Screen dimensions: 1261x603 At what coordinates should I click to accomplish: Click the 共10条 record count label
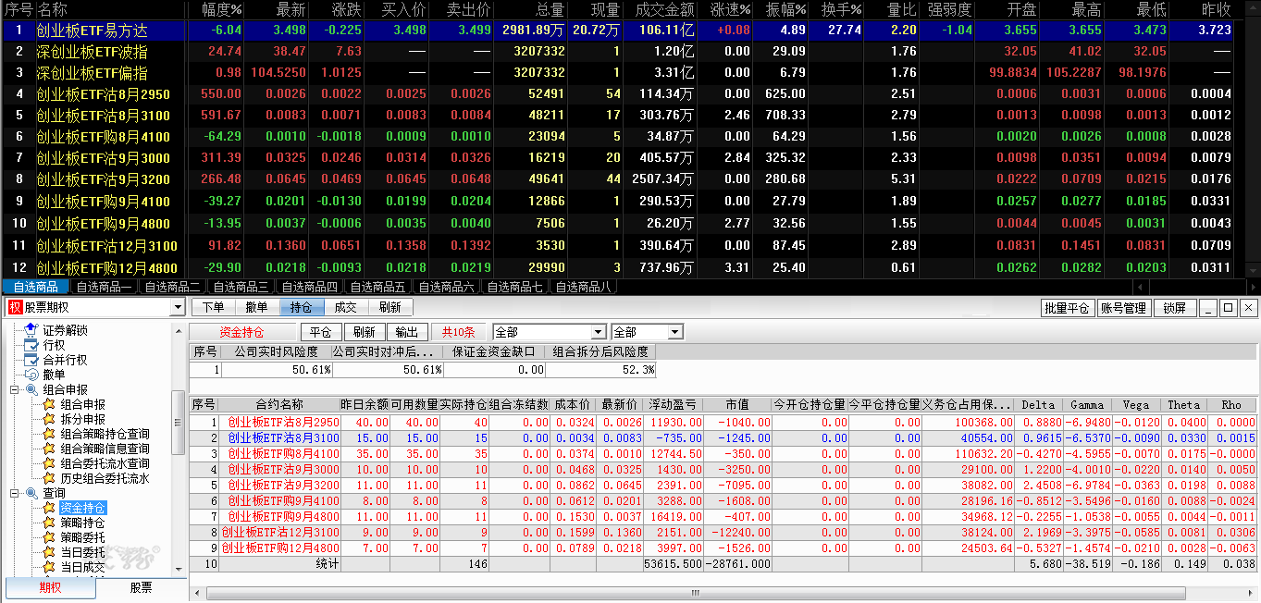[458, 332]
